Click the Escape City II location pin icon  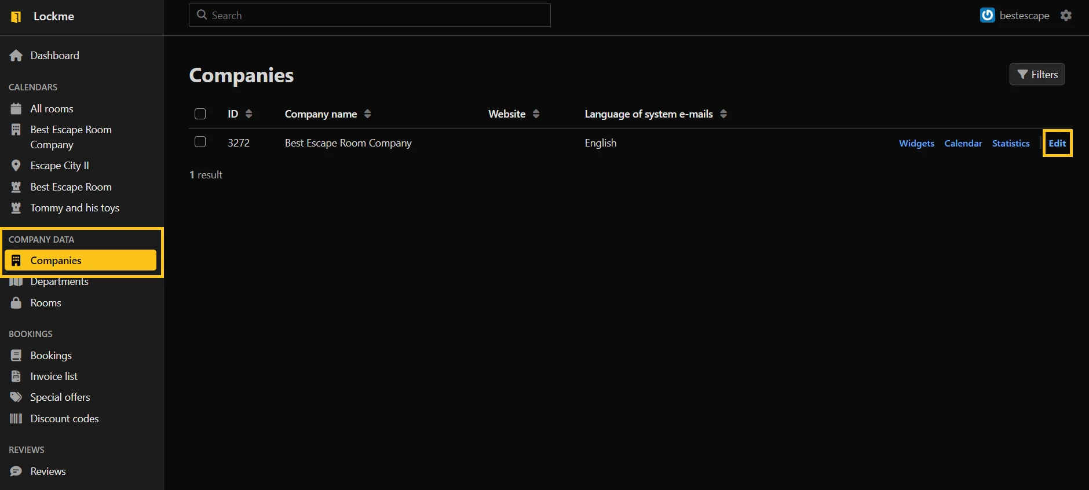click(16, 166)
